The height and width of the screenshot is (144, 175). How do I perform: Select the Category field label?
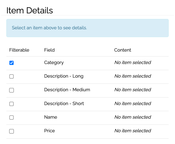[x=54, y=63]
